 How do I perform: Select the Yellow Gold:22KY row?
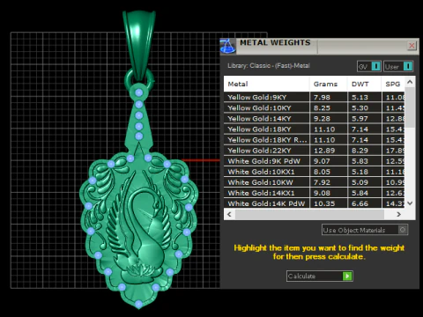pos(315,151)
